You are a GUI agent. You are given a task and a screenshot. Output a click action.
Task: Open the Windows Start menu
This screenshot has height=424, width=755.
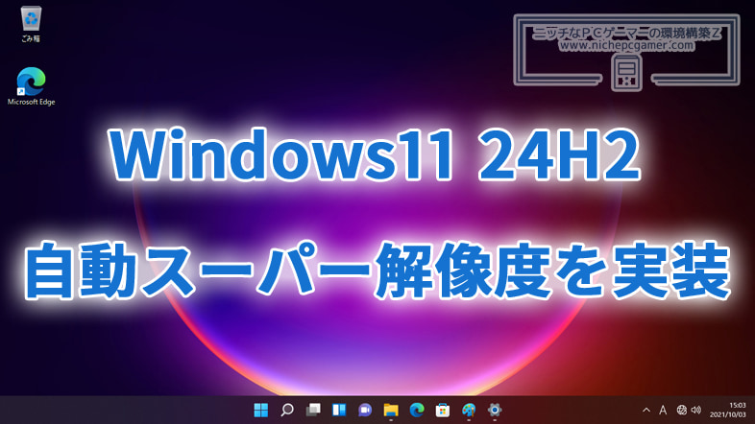(261, 410)
